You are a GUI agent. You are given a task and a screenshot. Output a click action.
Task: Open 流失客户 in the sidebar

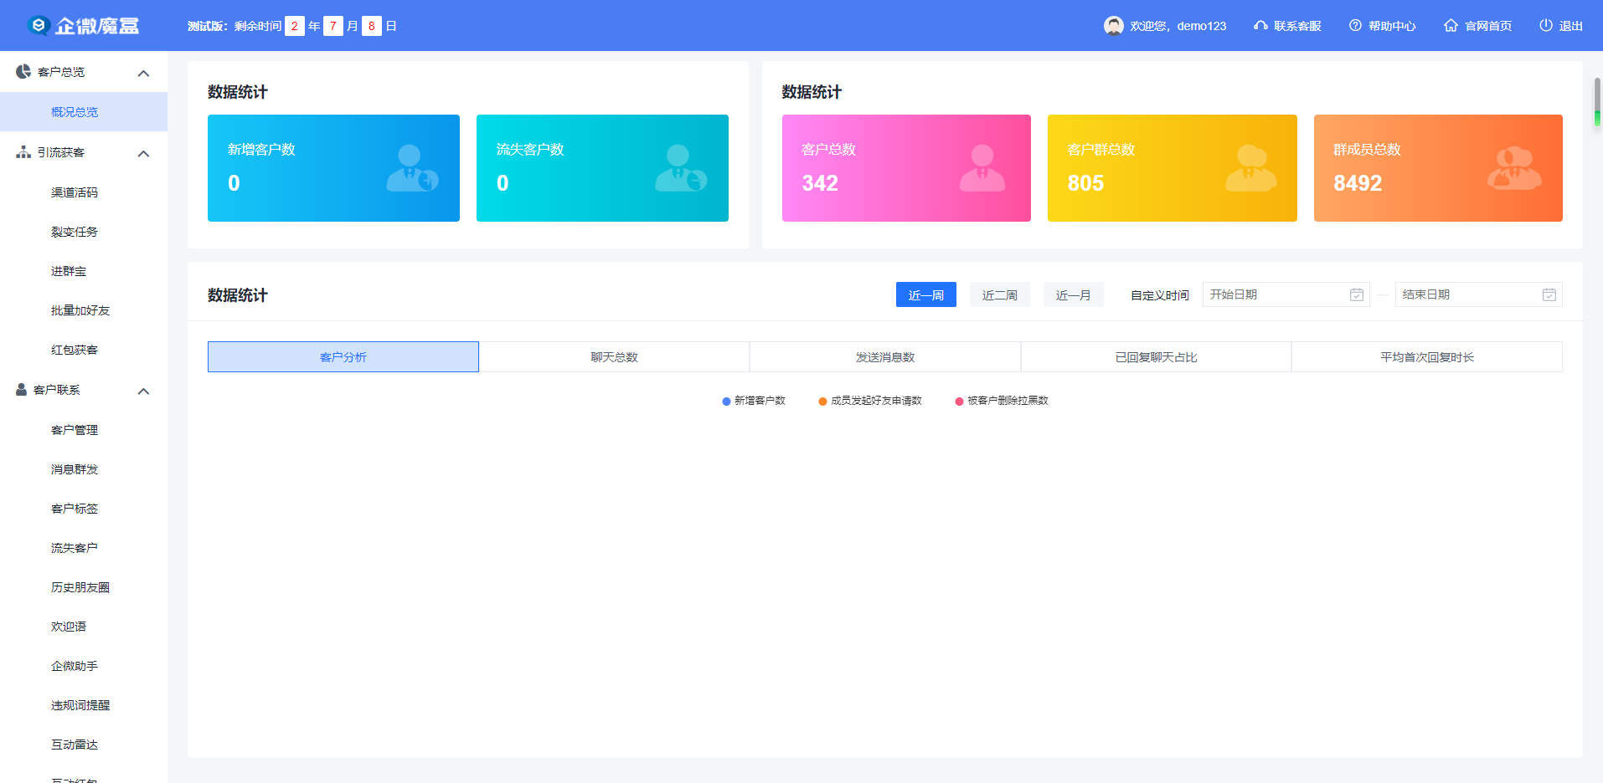[84, 548]
